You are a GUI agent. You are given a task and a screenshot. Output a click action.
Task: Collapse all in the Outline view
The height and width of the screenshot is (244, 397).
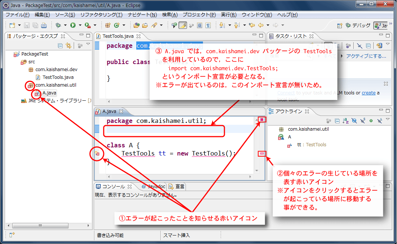(337, 121)
